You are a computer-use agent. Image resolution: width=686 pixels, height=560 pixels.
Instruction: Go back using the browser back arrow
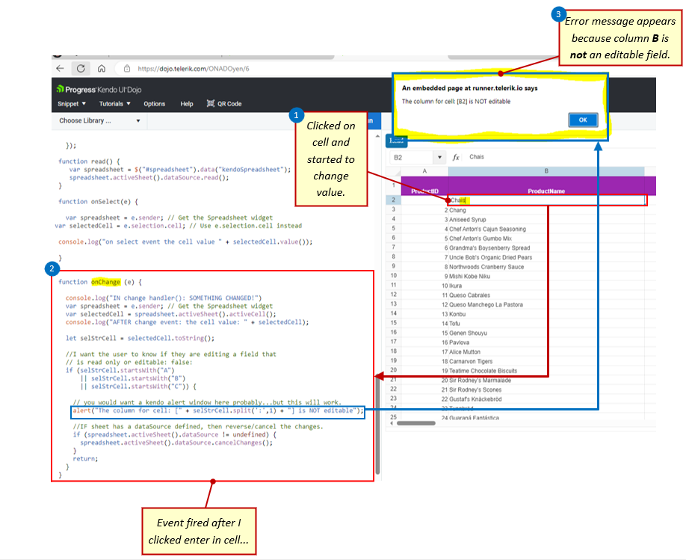(x=61, y=68)
